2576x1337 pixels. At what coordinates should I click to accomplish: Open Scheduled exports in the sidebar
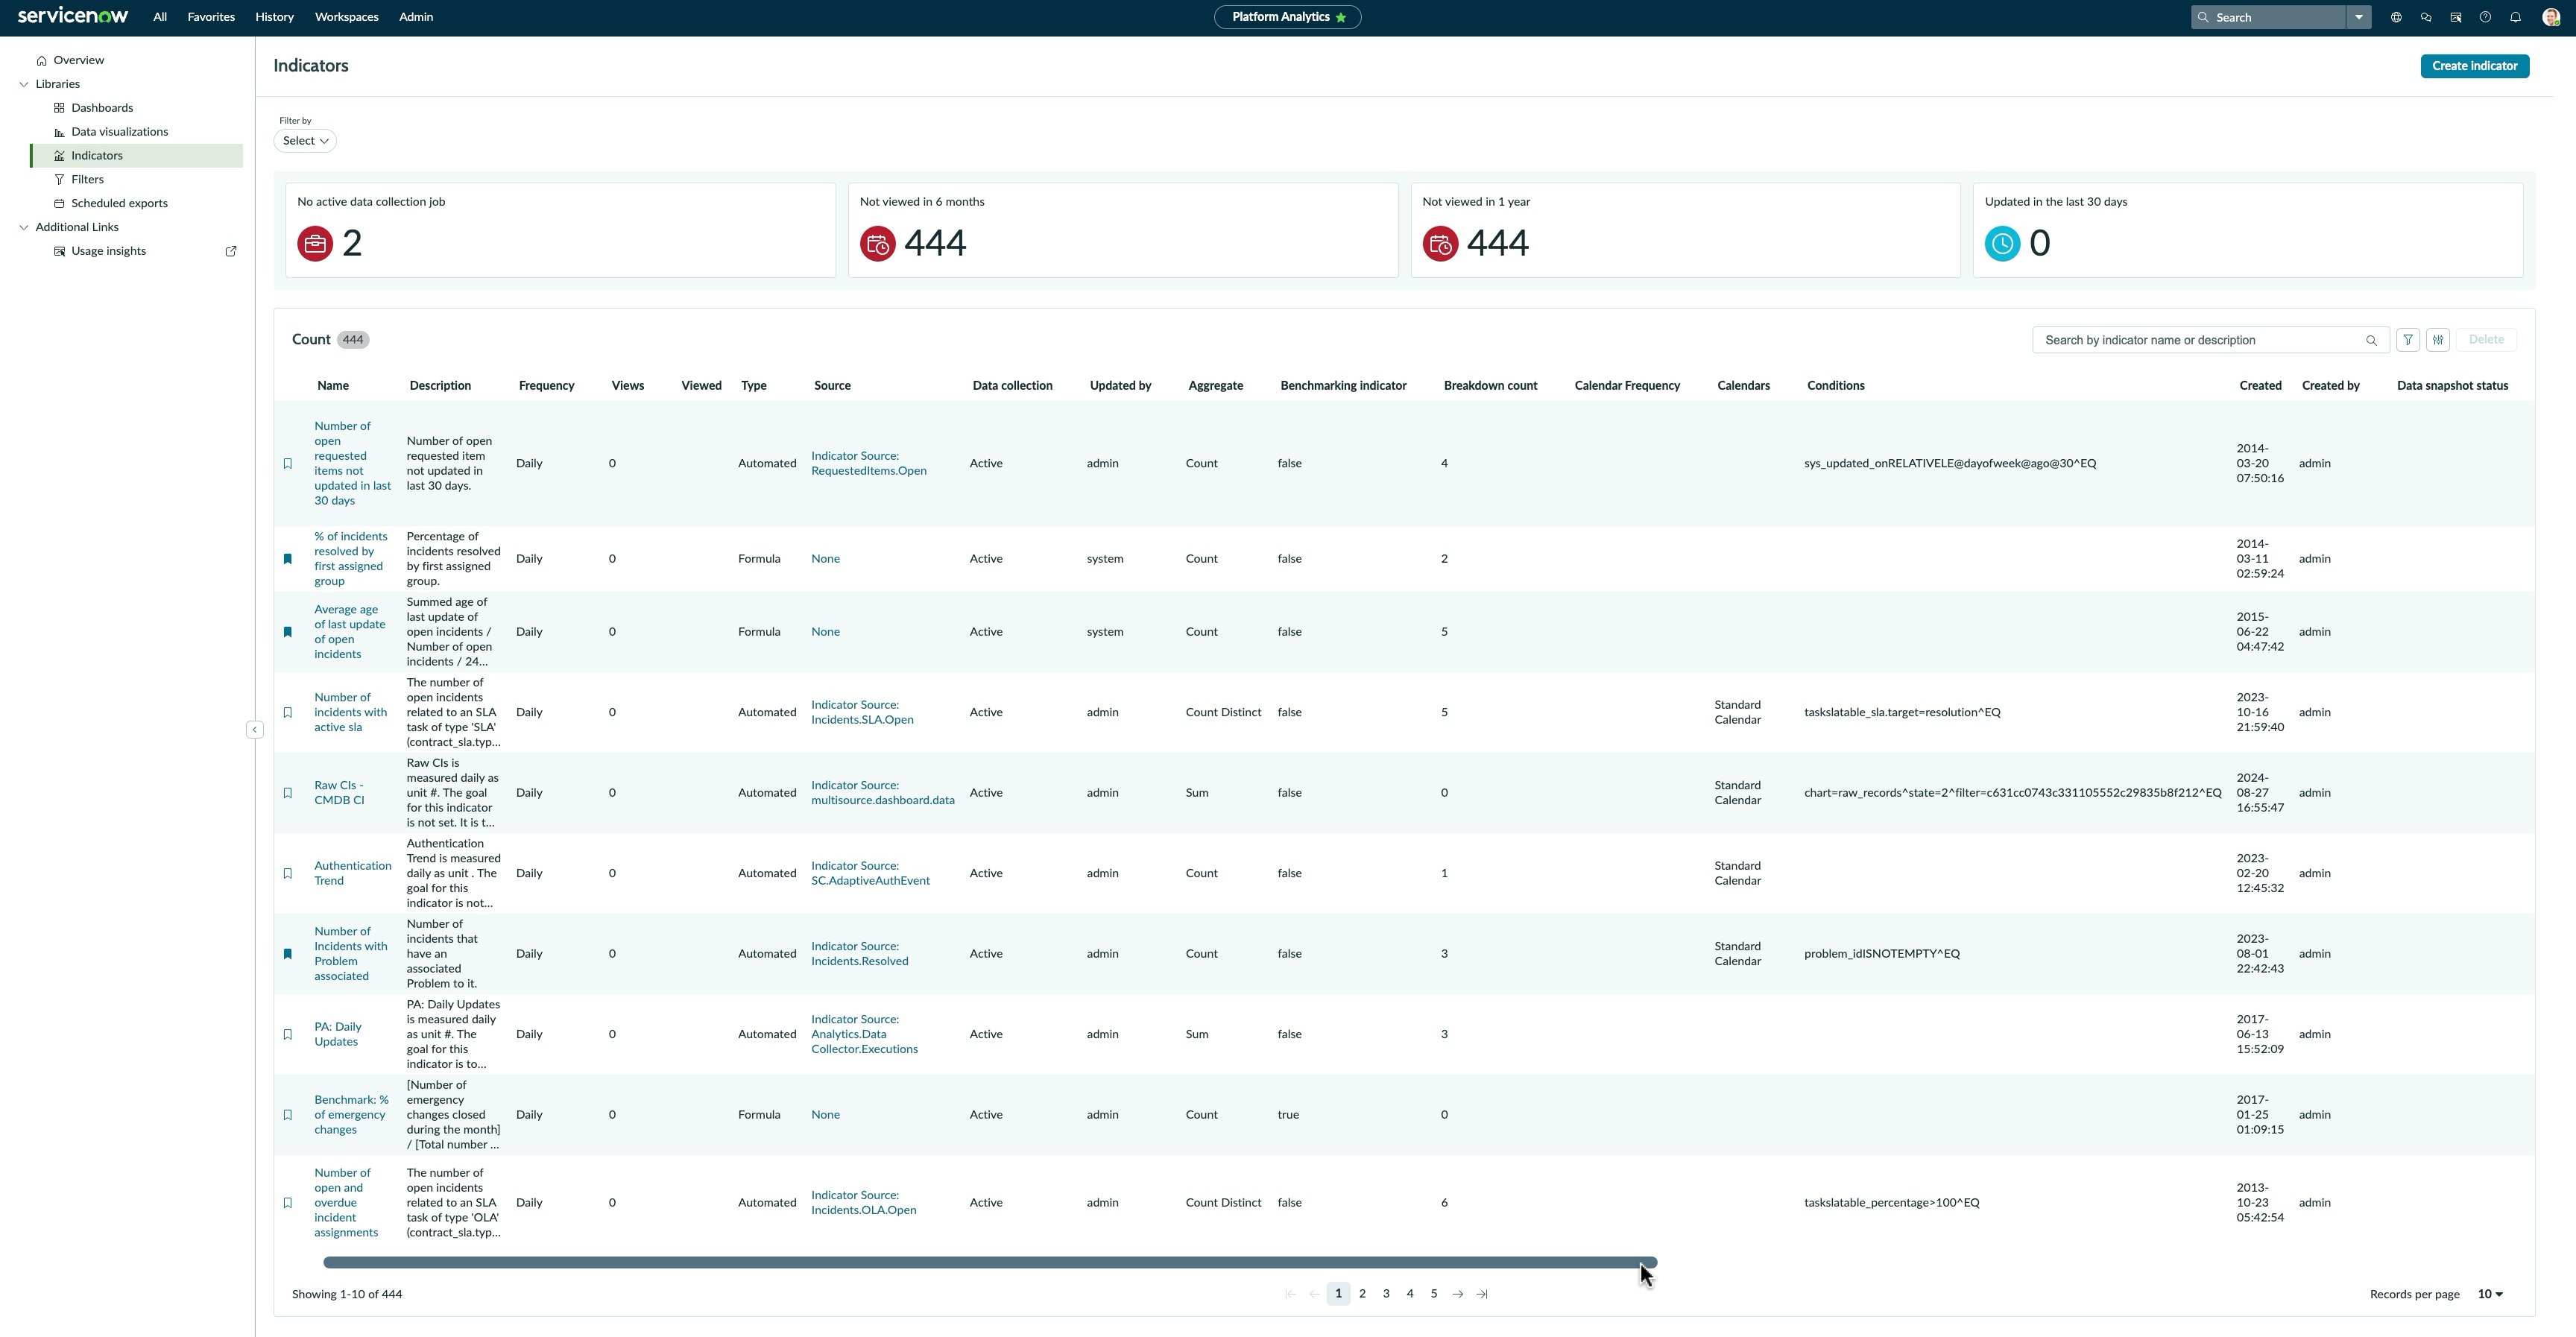coord(119,204)
